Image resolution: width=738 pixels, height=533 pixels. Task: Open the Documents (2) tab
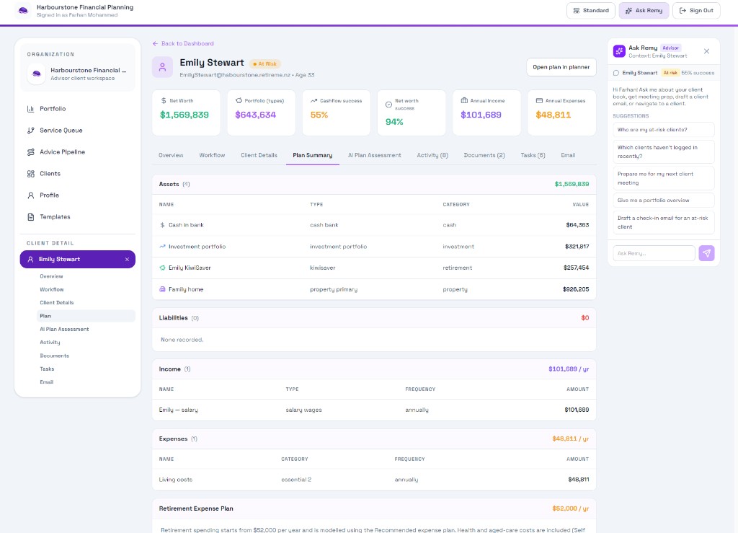point(484,155)
